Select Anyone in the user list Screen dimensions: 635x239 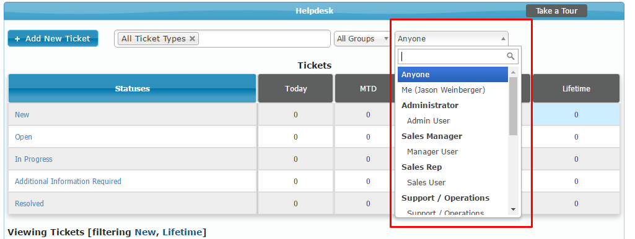tap(453, 75)
